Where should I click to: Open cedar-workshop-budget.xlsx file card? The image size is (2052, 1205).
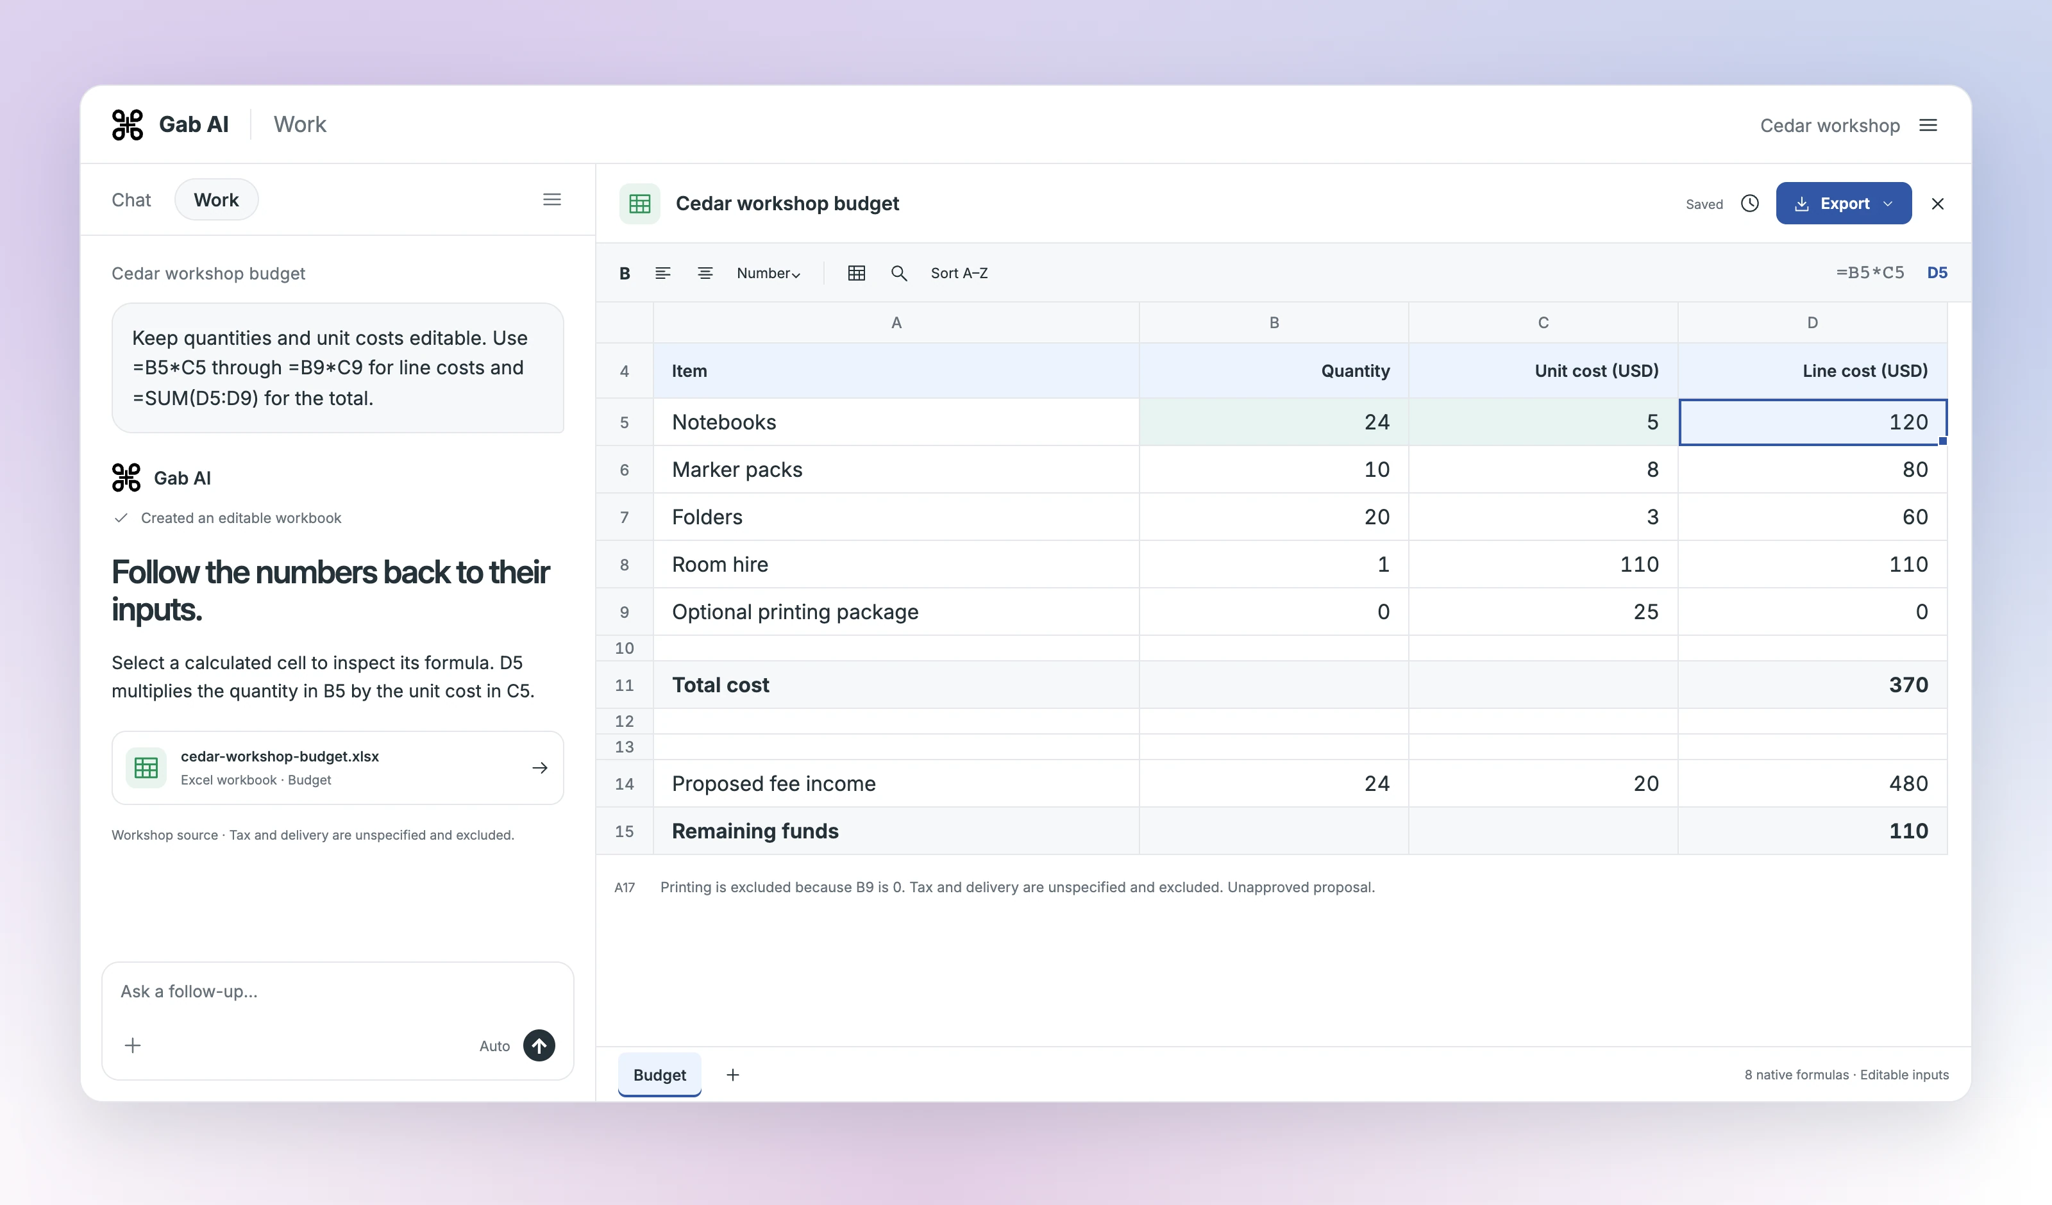point(337,768)
